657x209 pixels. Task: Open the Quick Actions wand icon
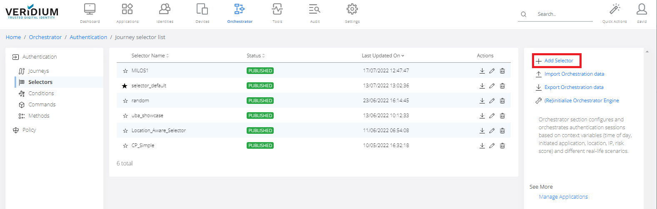(x=615, y=9)
